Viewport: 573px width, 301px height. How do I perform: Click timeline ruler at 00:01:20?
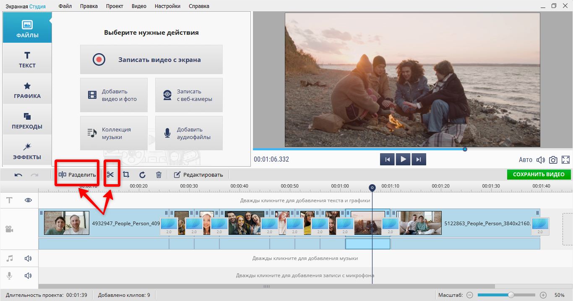coord(440,186)
